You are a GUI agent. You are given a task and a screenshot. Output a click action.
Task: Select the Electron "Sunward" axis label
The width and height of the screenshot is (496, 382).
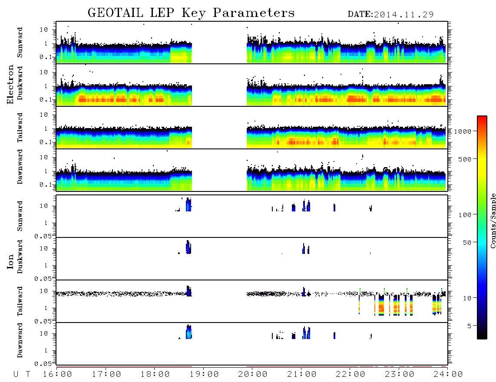pos(20,43)
